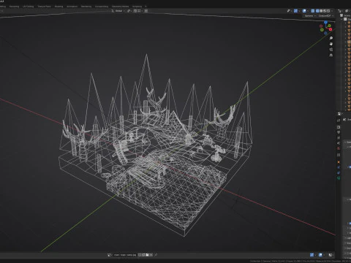351x263 pixels.
Task: Click the blue Z axis on navigation gizmo
Action: [325, 23]
